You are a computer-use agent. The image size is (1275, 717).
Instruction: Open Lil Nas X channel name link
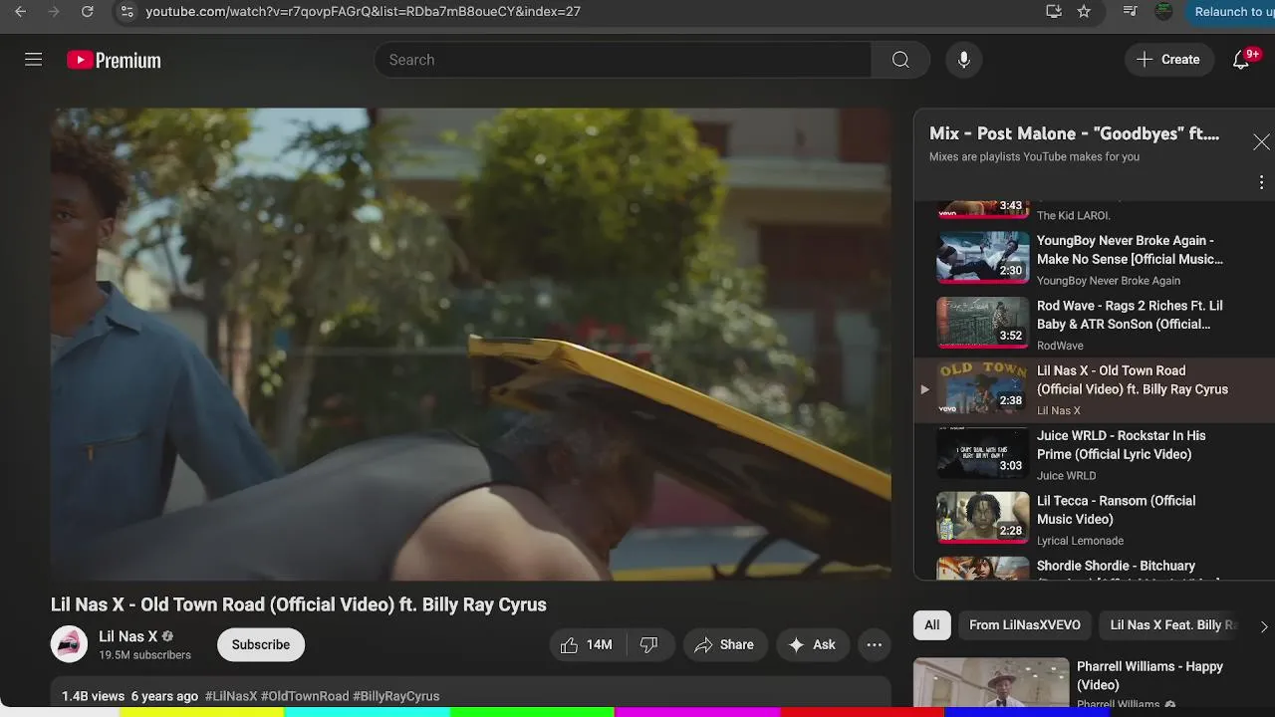tap(128, 636)
